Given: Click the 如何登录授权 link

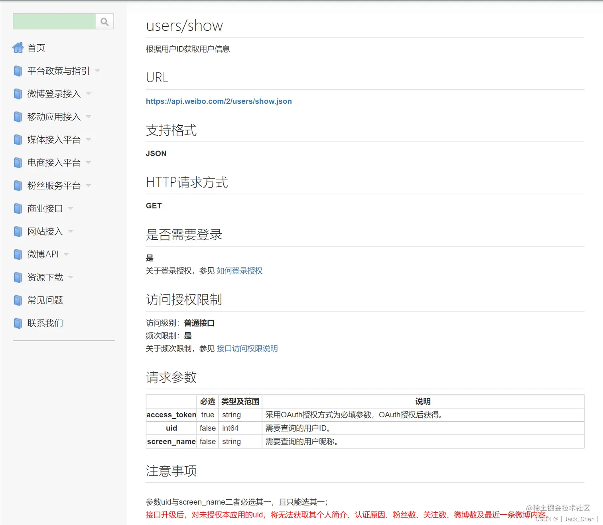Looking at the screenshot, I should coord(239,270).
